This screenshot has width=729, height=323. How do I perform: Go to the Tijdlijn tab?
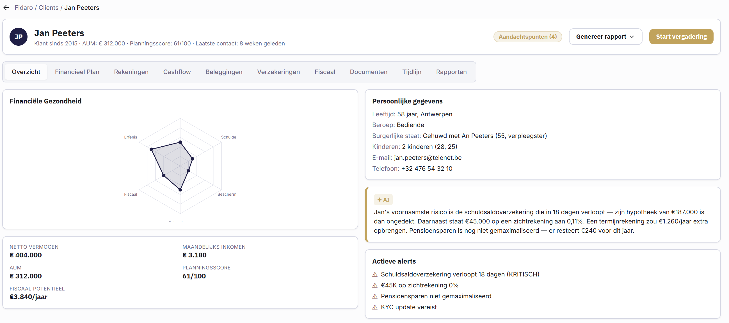coord(412,72)
